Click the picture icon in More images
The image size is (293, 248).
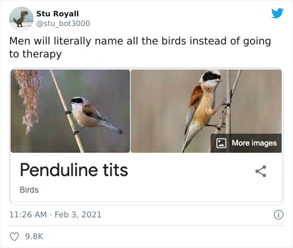pos(221,143)
